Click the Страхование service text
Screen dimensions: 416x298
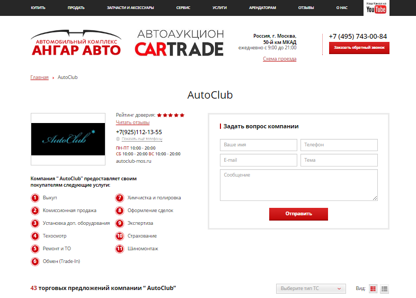(x=142, y=236)
